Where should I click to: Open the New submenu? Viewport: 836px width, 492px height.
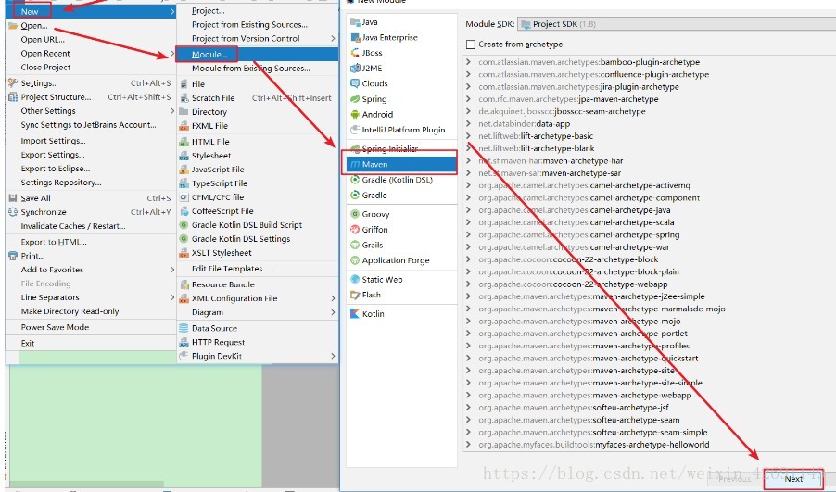pos(91,11)
